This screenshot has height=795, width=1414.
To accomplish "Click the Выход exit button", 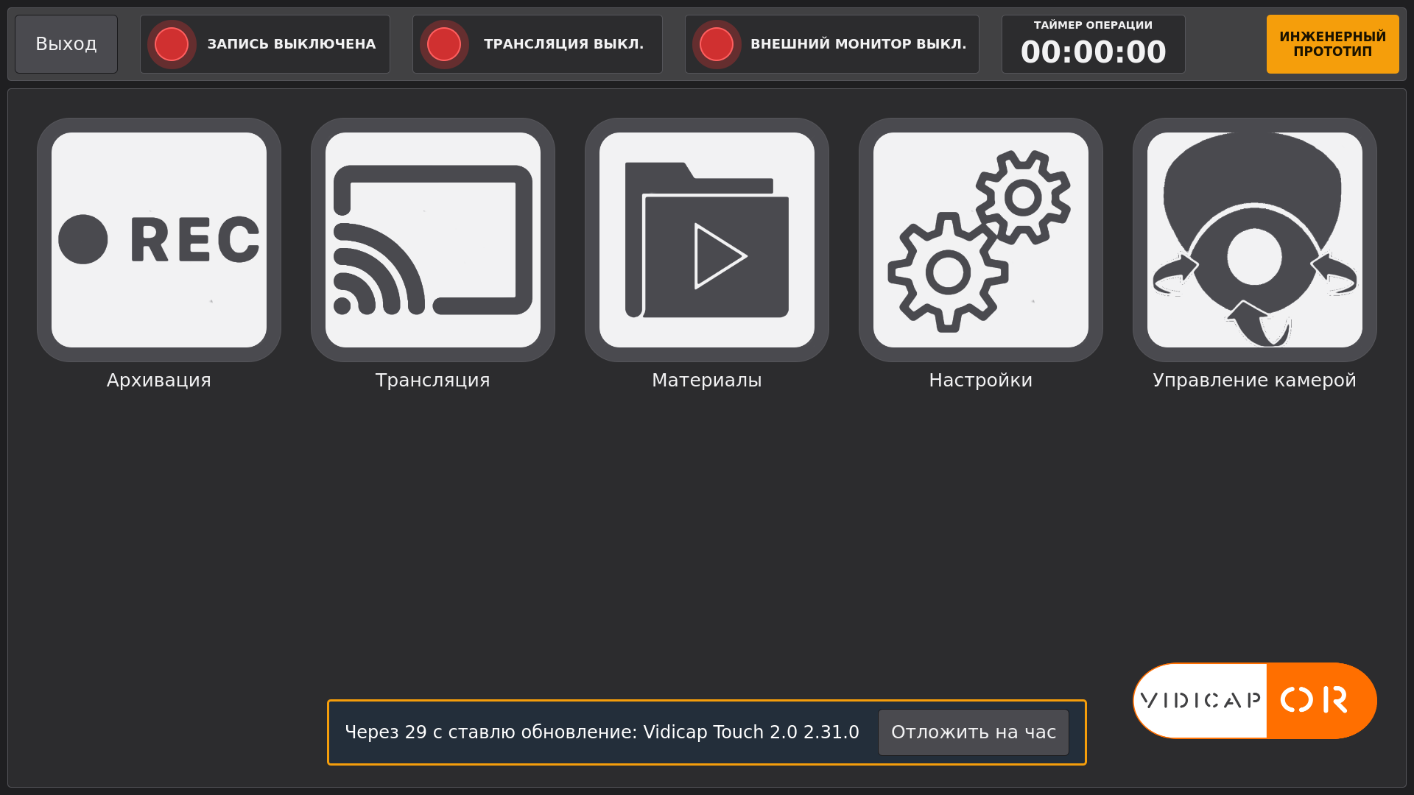I will click(x=66, y=44).
